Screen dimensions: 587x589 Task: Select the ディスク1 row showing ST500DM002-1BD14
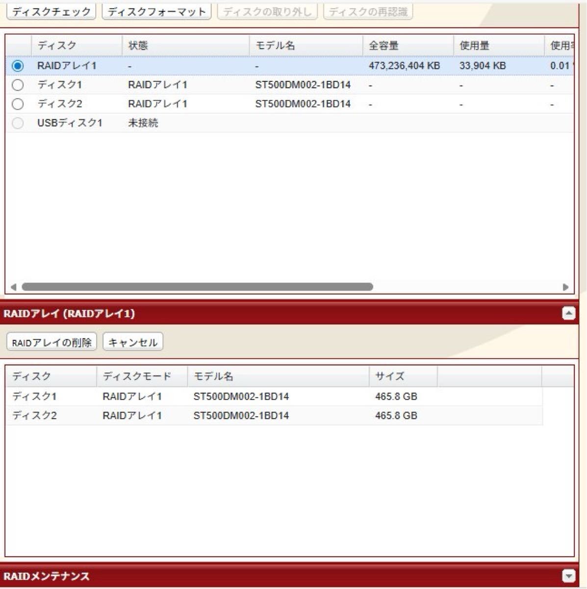click(x=196, y=397)
